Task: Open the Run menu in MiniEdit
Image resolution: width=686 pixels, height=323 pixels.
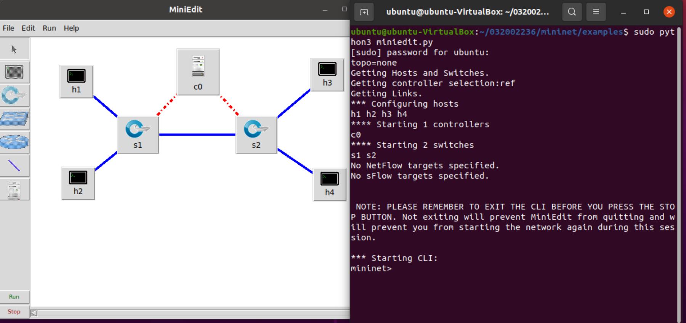Action: (49, 28)
